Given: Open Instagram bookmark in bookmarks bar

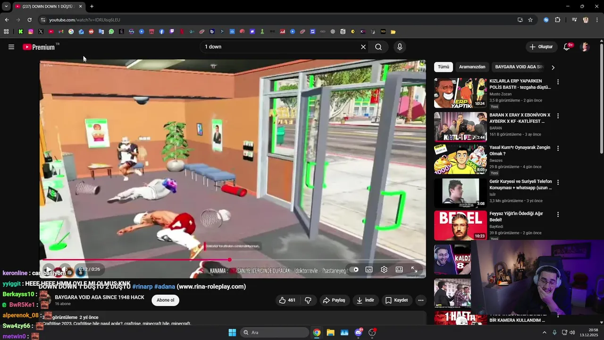Looking at the screenshot, I should 31,32.
